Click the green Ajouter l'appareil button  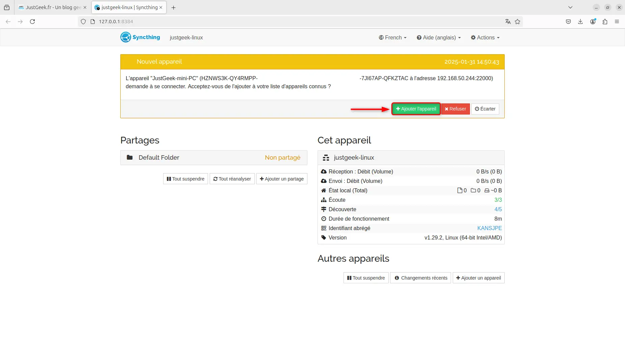(416, 109)
